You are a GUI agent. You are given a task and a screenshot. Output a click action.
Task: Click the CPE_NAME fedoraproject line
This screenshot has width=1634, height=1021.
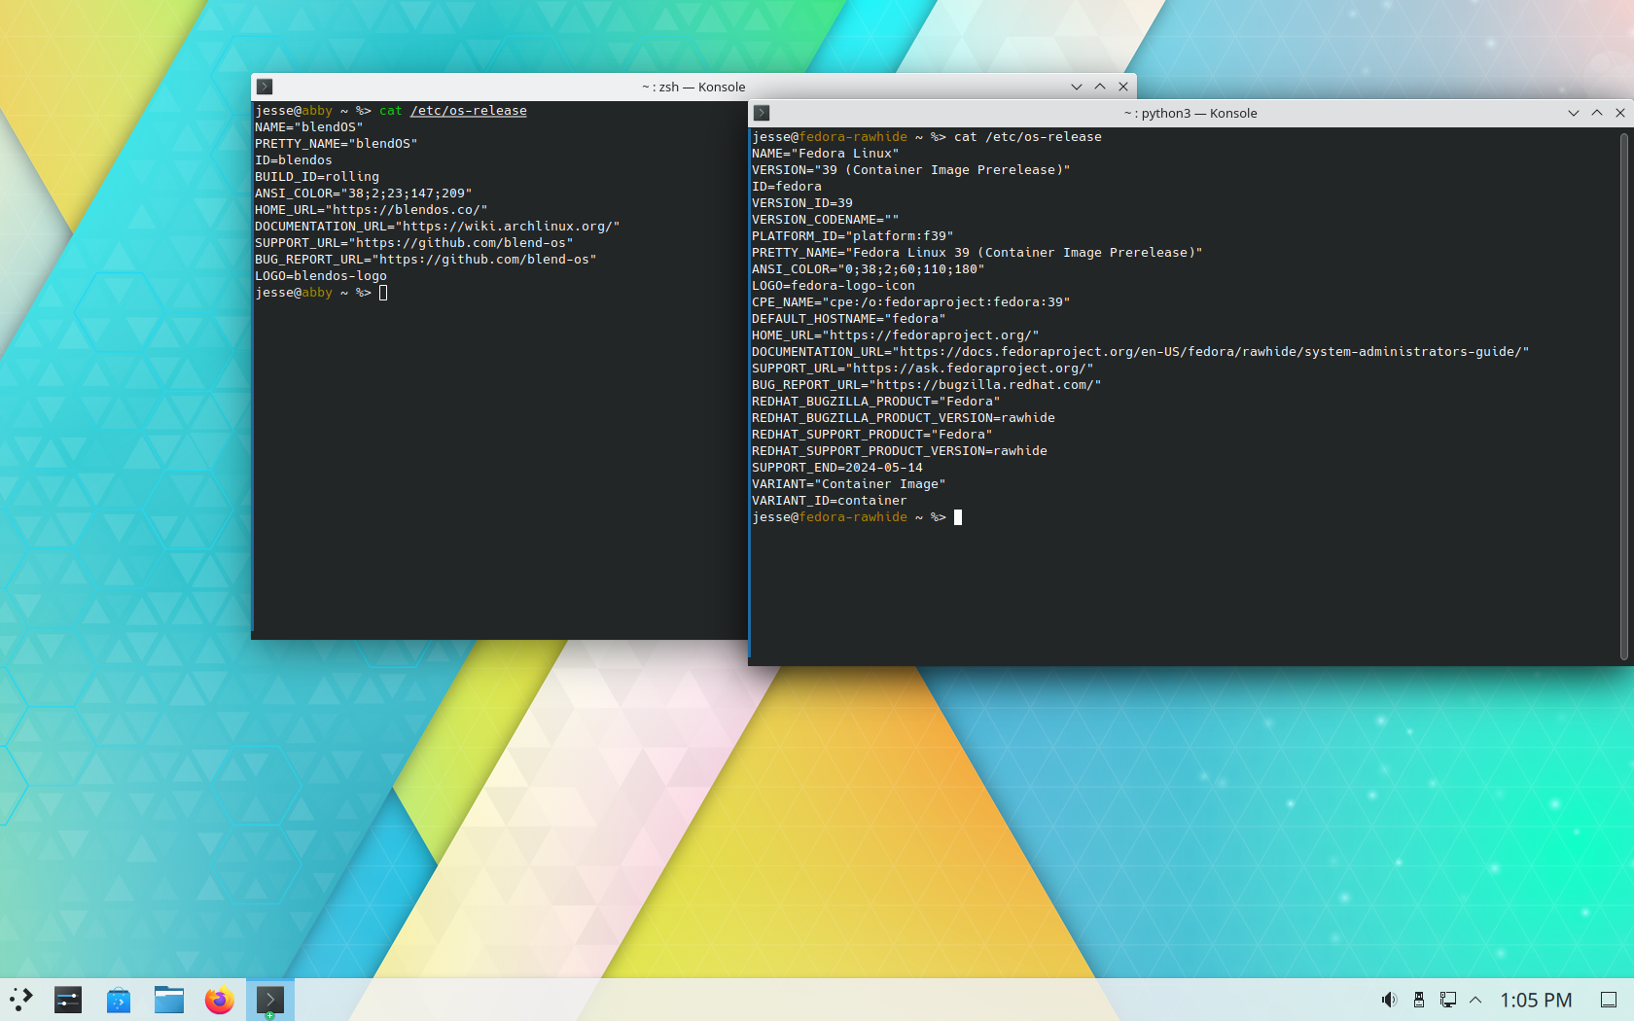tap(910, 302)
